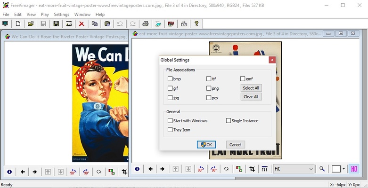Click the full screen monitor icon in main toolbar
This screenshot has width=368, height=188.
tap(5, 23)
